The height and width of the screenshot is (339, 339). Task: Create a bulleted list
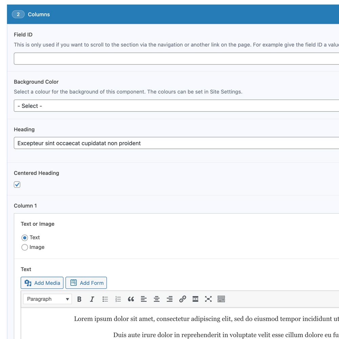click(105, 299)
